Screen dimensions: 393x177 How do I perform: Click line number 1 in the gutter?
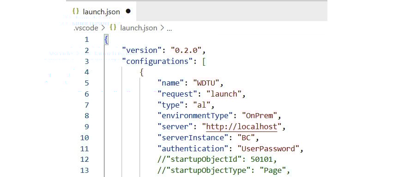pyautogui.click(x=87, y=40)
